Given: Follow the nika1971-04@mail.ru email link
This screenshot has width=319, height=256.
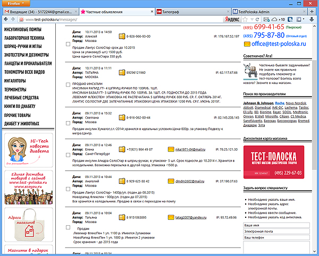Looking at the screenshot, I should point(190,149).
